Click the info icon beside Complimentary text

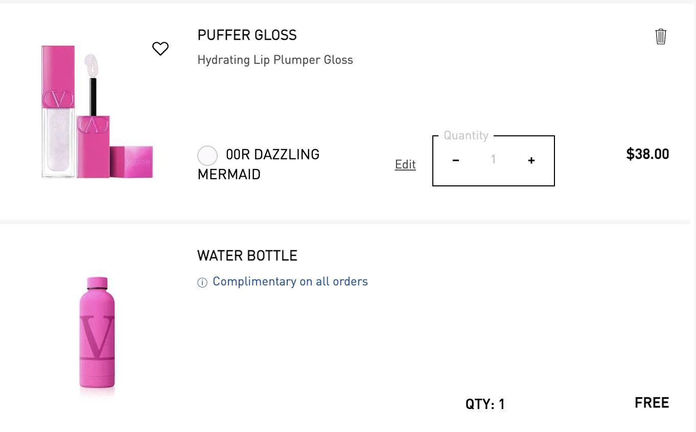(202, 282)
